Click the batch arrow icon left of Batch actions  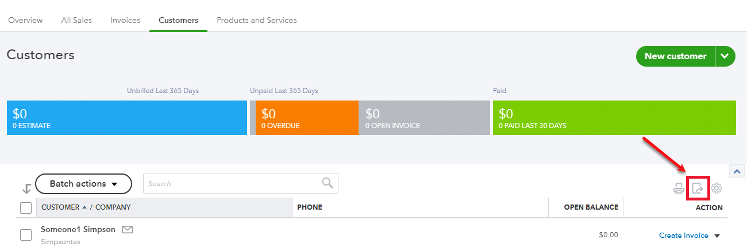click(26, 188)
